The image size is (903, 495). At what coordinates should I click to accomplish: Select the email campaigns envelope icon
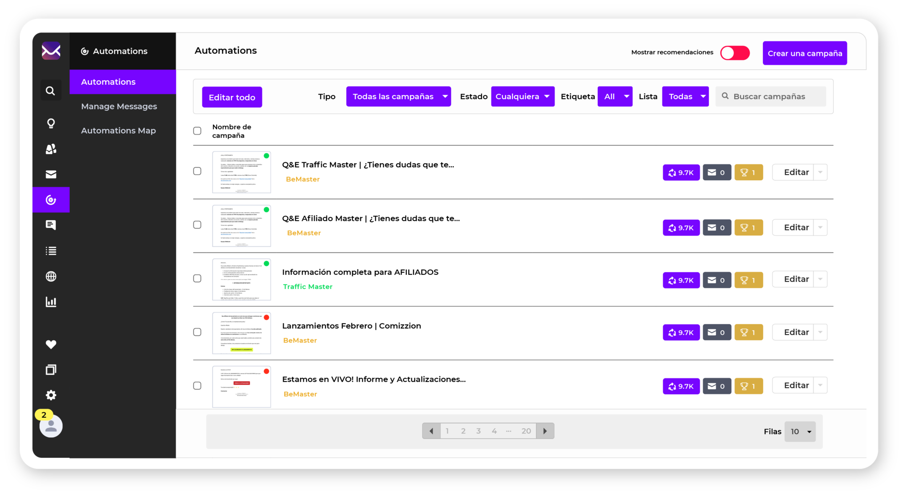tap(51, 174)
